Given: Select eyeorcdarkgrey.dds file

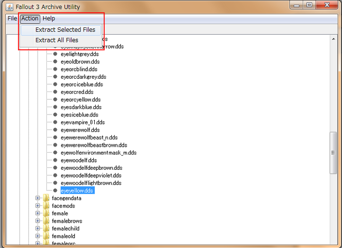Looking at the screenshot, I should pos(84,77).
